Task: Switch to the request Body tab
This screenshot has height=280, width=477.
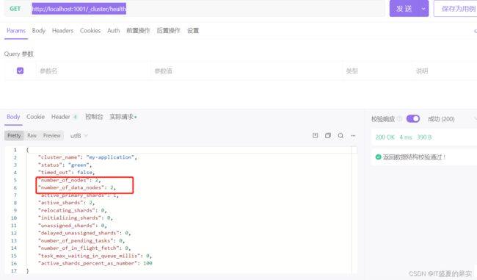Action: click(x=39, y=30)
